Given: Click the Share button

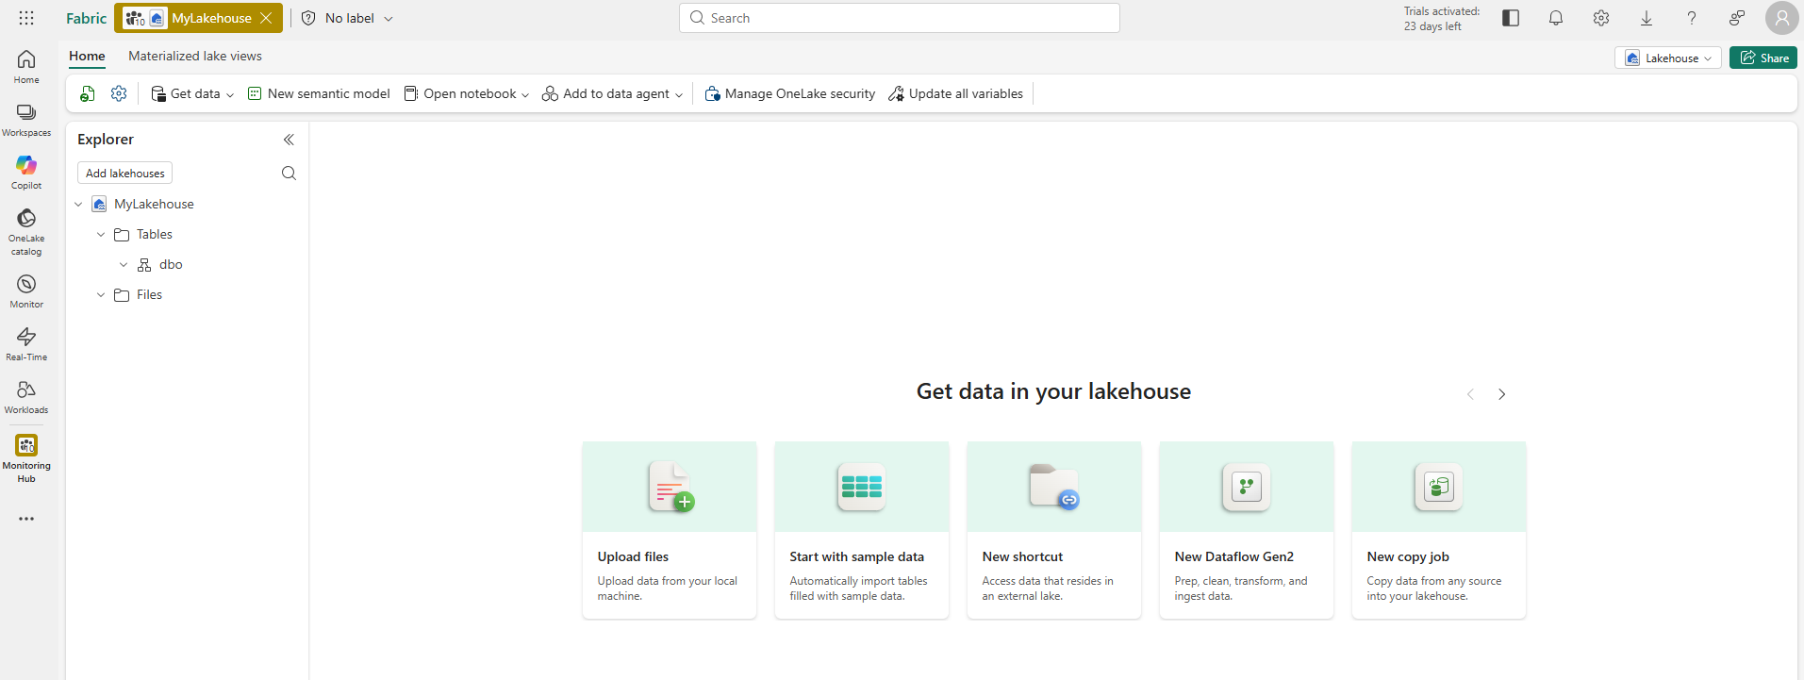Looking at the screenshot, I should coord(1763,58).
